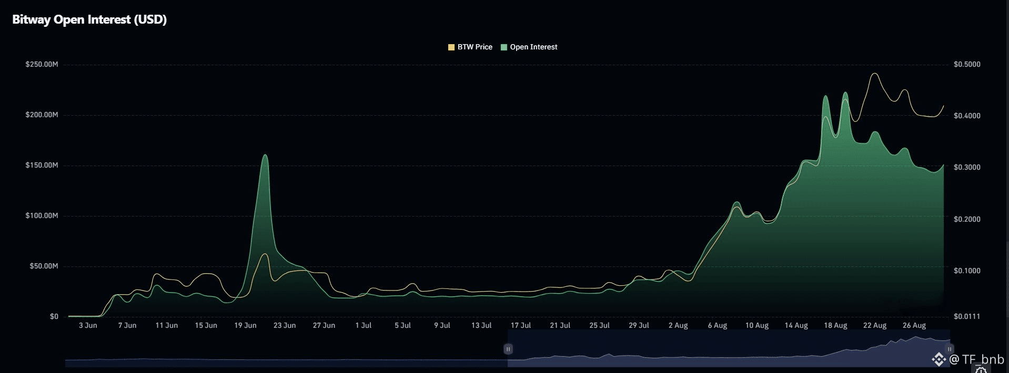Click the 1 Jul date label
1009x373 pixels.
coord(364,325)
